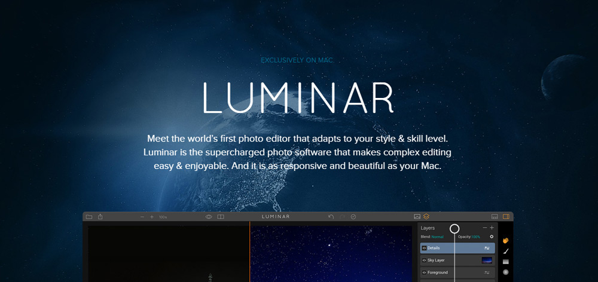This screenshot has height=282, width=598.
Task: Select the Gradient mask tool
Action: tap(506, 262)
